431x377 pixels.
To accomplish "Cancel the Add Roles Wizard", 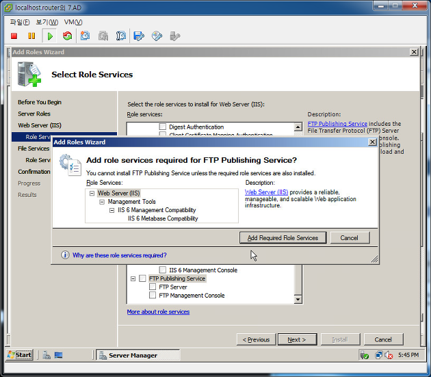I will click(x=383, y=339).
